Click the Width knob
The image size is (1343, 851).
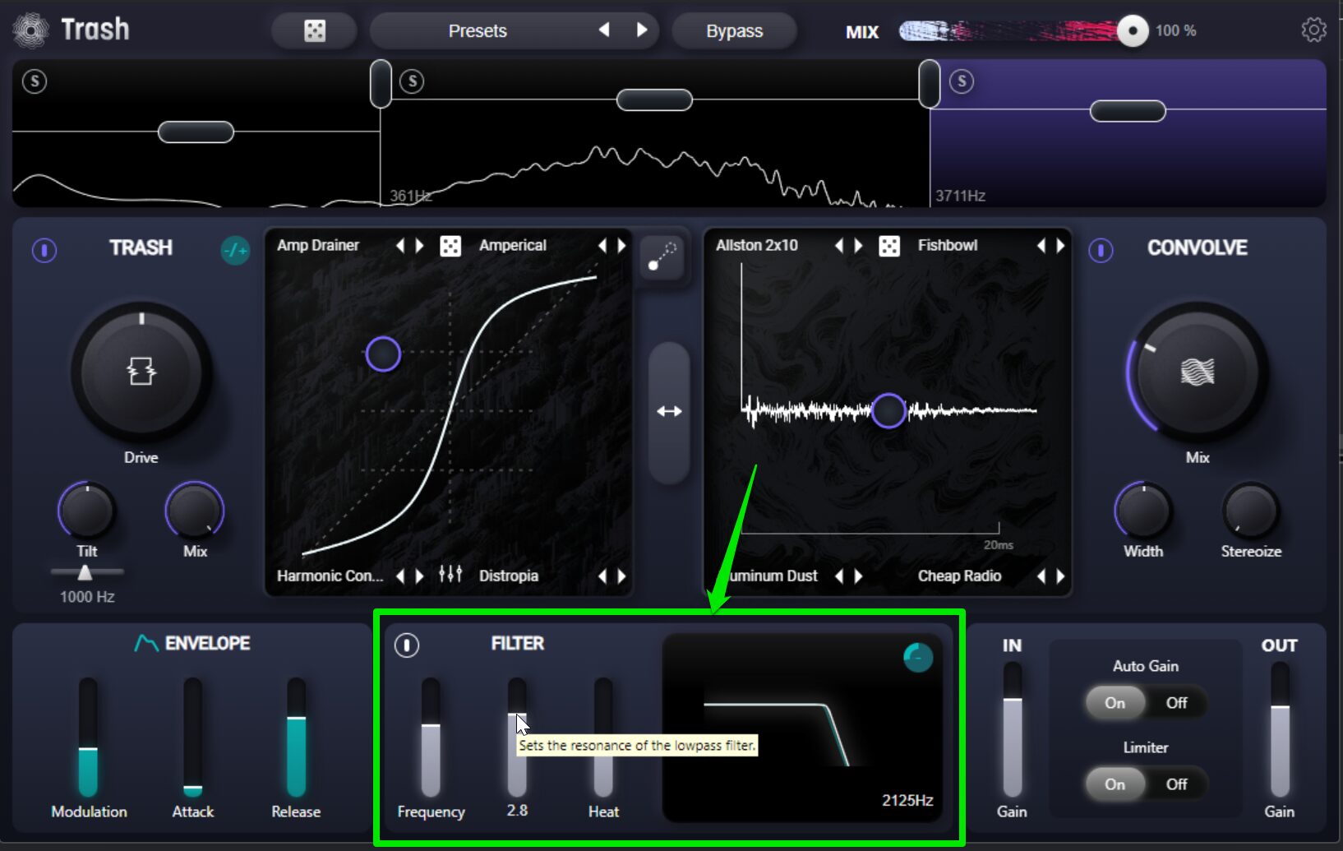tap(1143, 510)
